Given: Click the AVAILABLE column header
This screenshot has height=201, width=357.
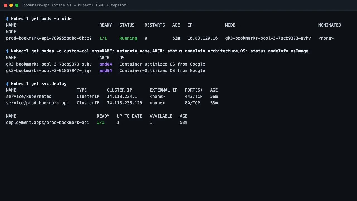Looking at the screenshot, I should click(x=161, y=116).
